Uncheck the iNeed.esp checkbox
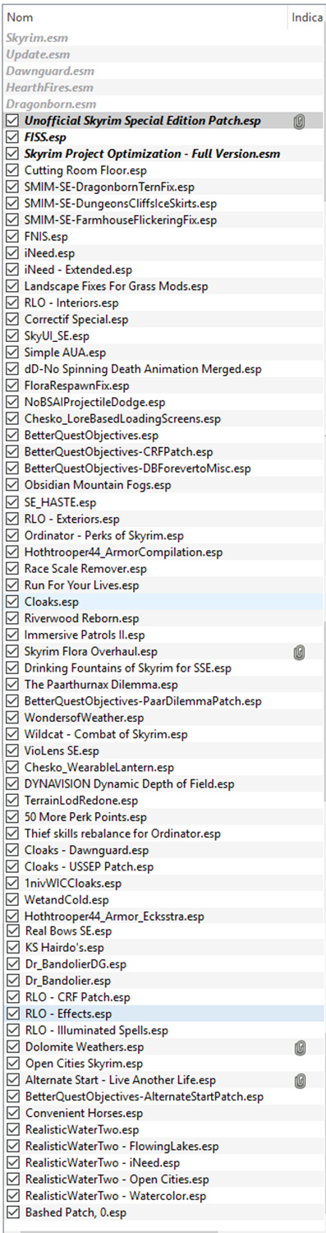 pos(11,253)
